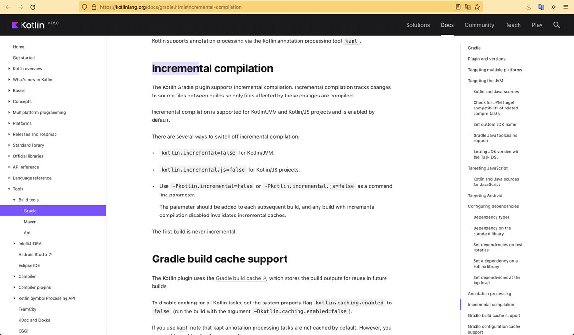Click the browser back arrow
574x335 pixels.
click(x=8, y=7)
